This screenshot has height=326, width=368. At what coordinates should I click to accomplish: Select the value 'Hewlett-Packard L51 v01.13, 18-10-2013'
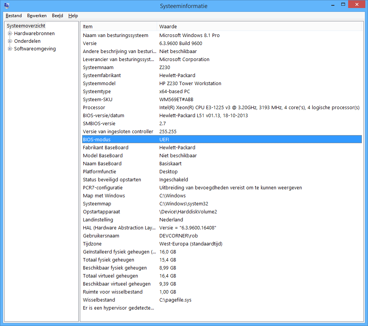click(203, 116)
